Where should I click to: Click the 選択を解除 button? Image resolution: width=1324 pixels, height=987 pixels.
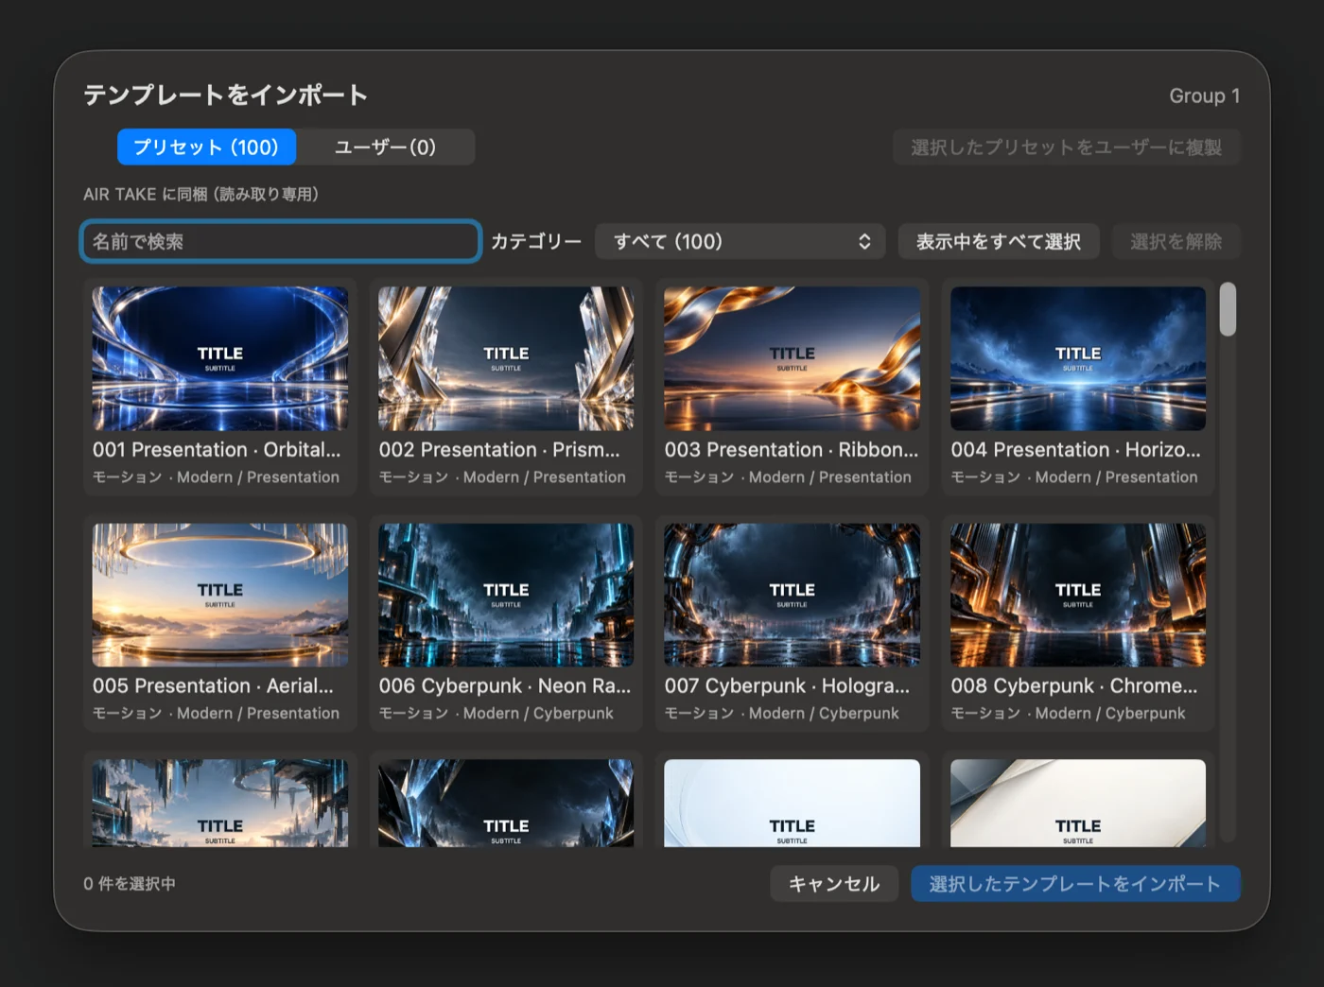coord(1176,241)
